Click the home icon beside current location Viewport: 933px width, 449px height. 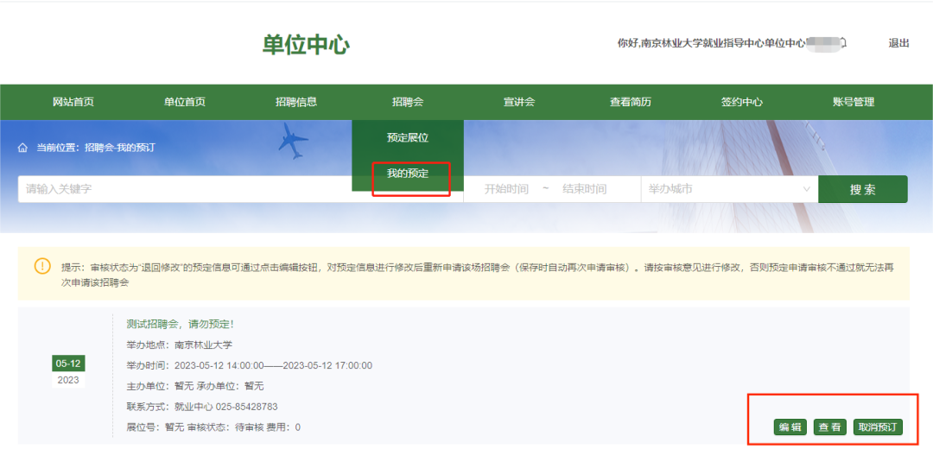click(x=23, y=148)
